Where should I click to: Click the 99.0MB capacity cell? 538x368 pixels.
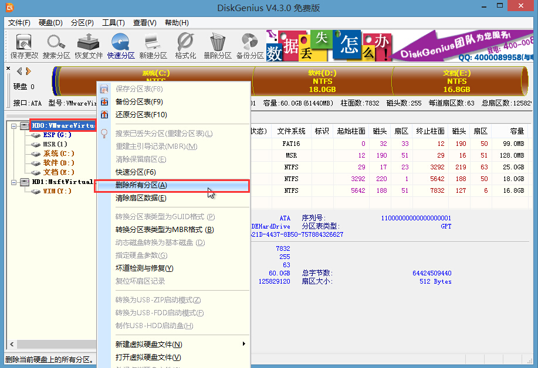[x=513, y=144]
